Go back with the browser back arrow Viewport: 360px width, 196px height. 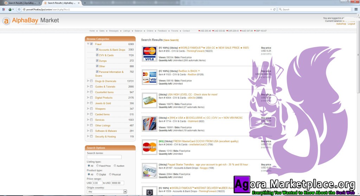(x=19, y=10)
